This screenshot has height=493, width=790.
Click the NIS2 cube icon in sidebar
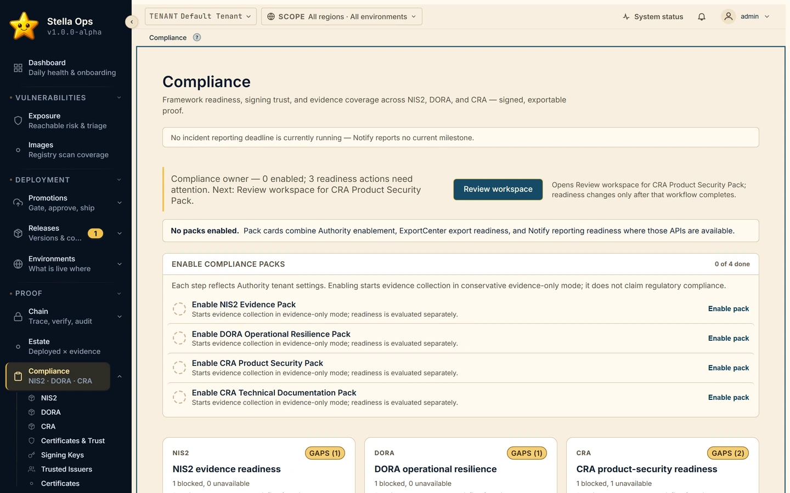click(x=32, y=398)
